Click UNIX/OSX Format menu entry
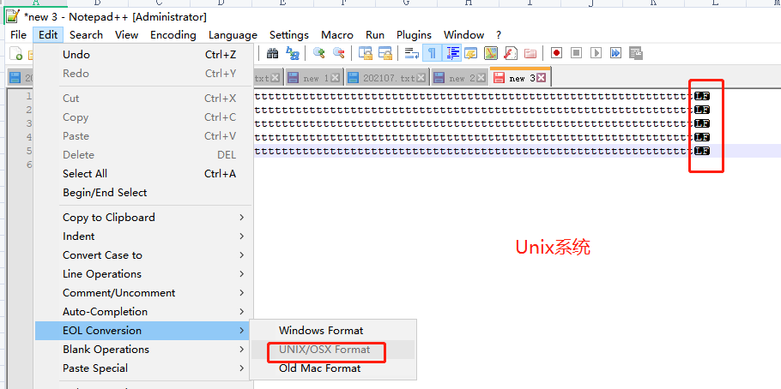781x389 pixels. 333,350
